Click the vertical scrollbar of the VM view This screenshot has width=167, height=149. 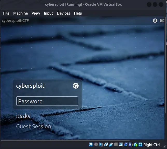(x=166, y=65)
